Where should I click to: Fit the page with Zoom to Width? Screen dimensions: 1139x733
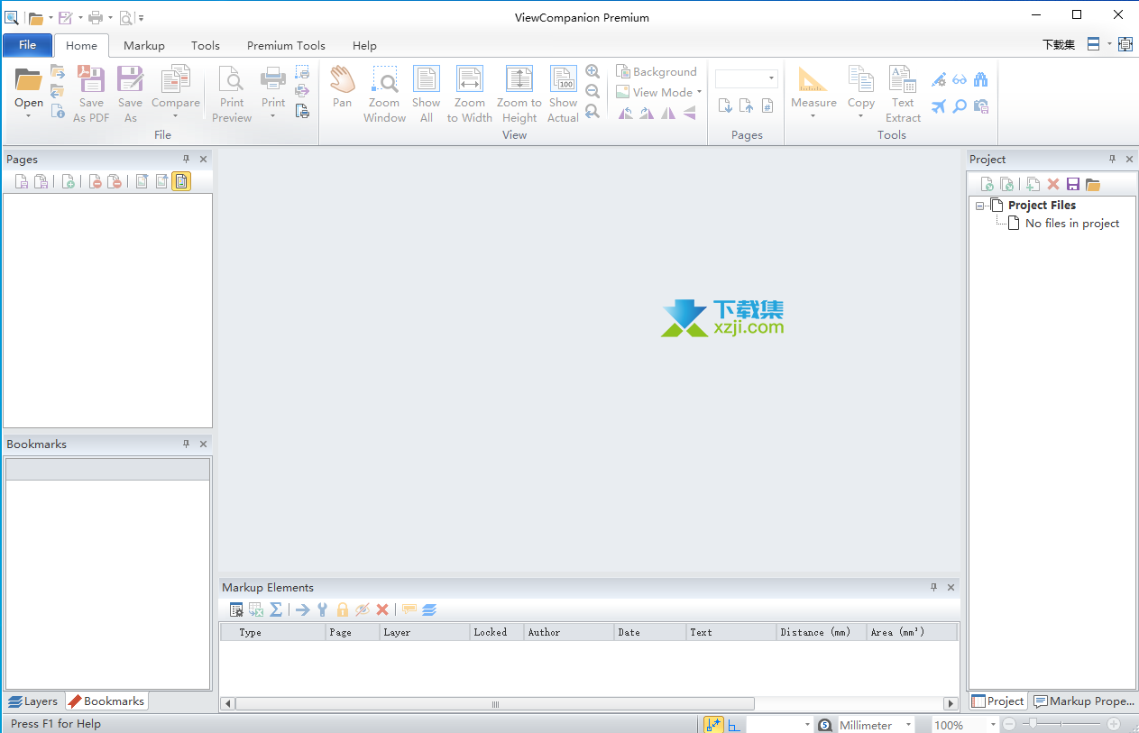tap(470, 94)
